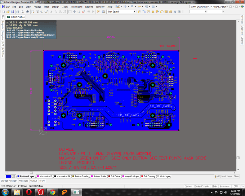
Task: Place an arc using the arc icon
Action: click(x=162, y=12)
